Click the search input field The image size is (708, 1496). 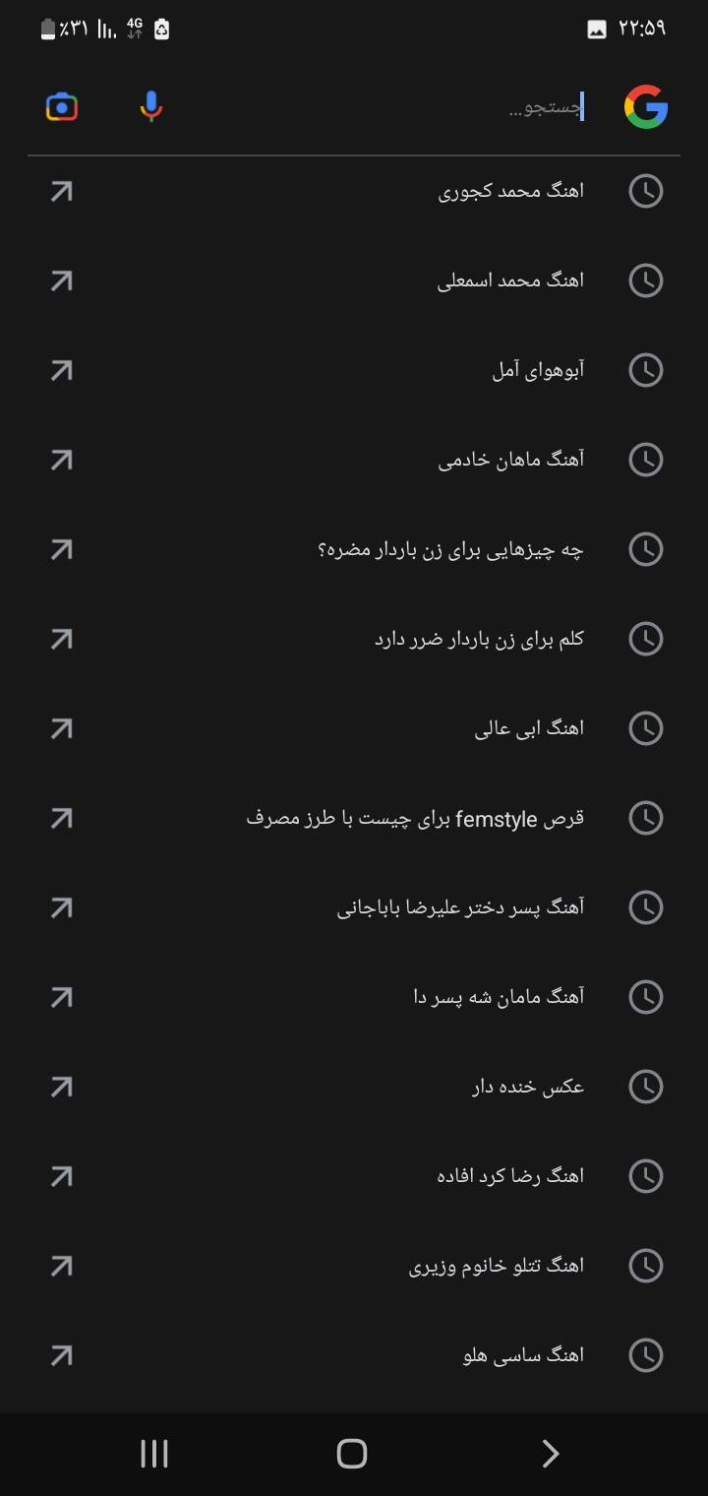pos(393,107)
